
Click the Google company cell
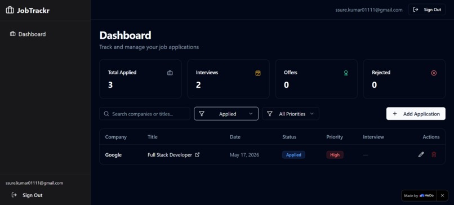coord(113,155)
